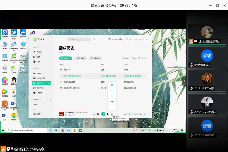Skip to the next track
The width and height of the screenshot is (228, 152).
(x=108, y=114)
